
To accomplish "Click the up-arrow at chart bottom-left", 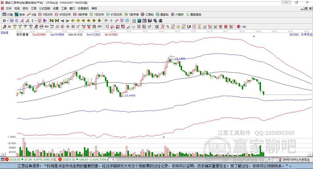I will pyautogui.click(x=3, y=154).
